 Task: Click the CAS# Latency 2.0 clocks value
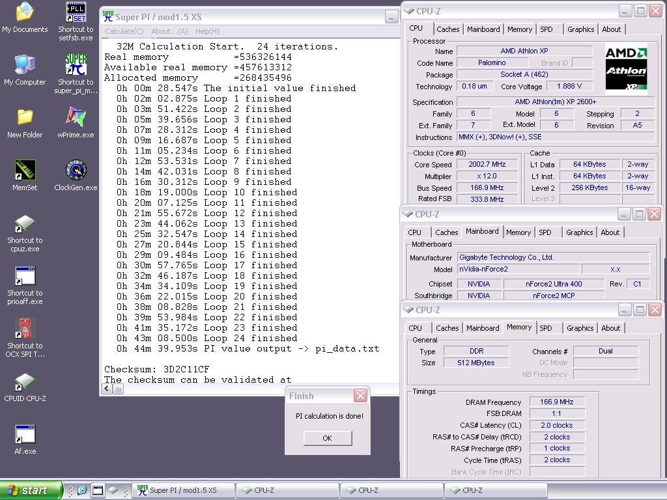point(557,425)
